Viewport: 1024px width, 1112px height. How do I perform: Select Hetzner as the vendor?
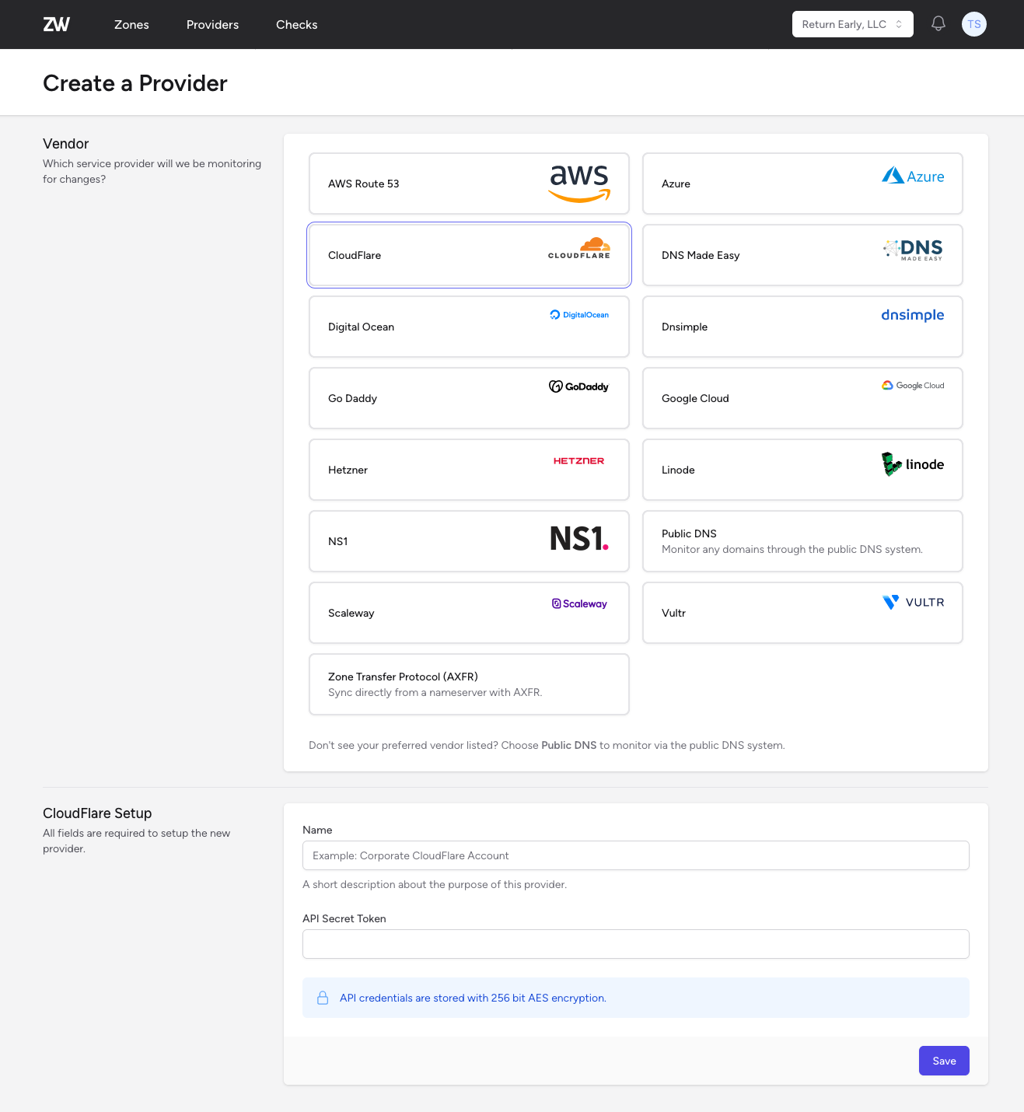coord(468,470)
